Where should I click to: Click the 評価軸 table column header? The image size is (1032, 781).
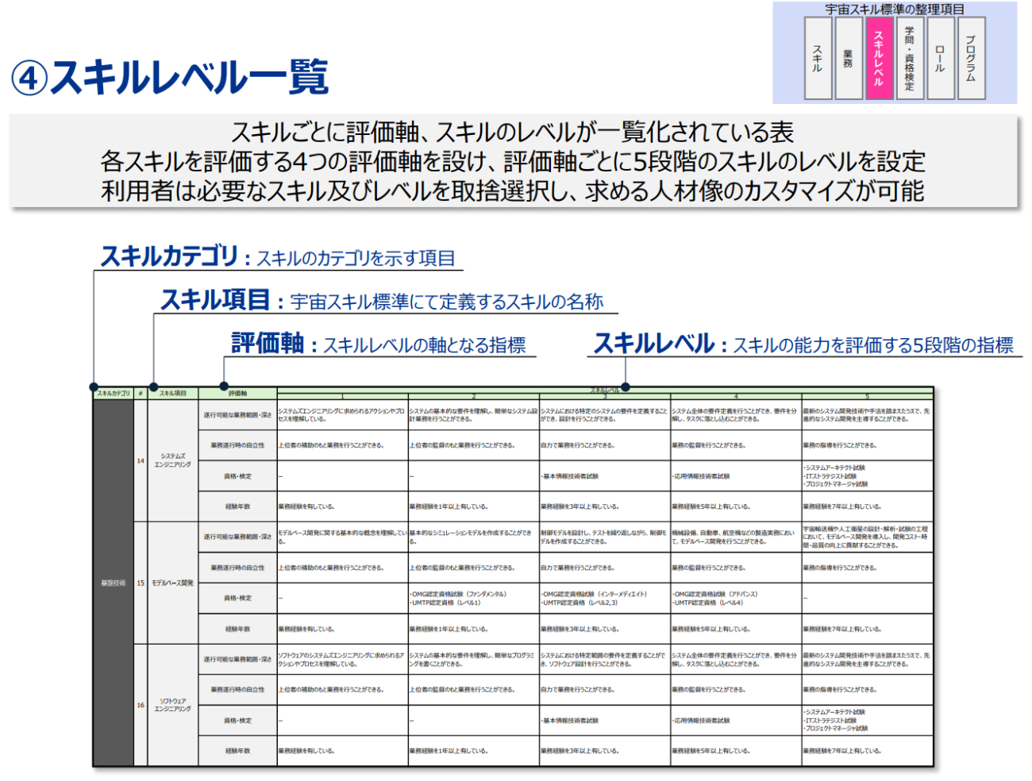pos(238,394)
